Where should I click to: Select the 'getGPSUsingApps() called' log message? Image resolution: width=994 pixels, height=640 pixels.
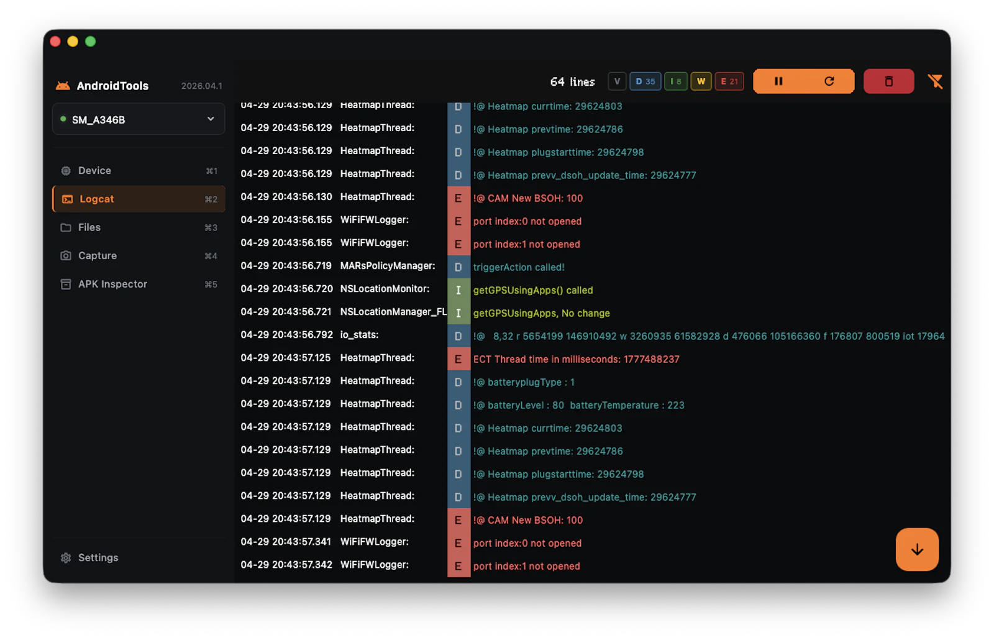(533, 290)
